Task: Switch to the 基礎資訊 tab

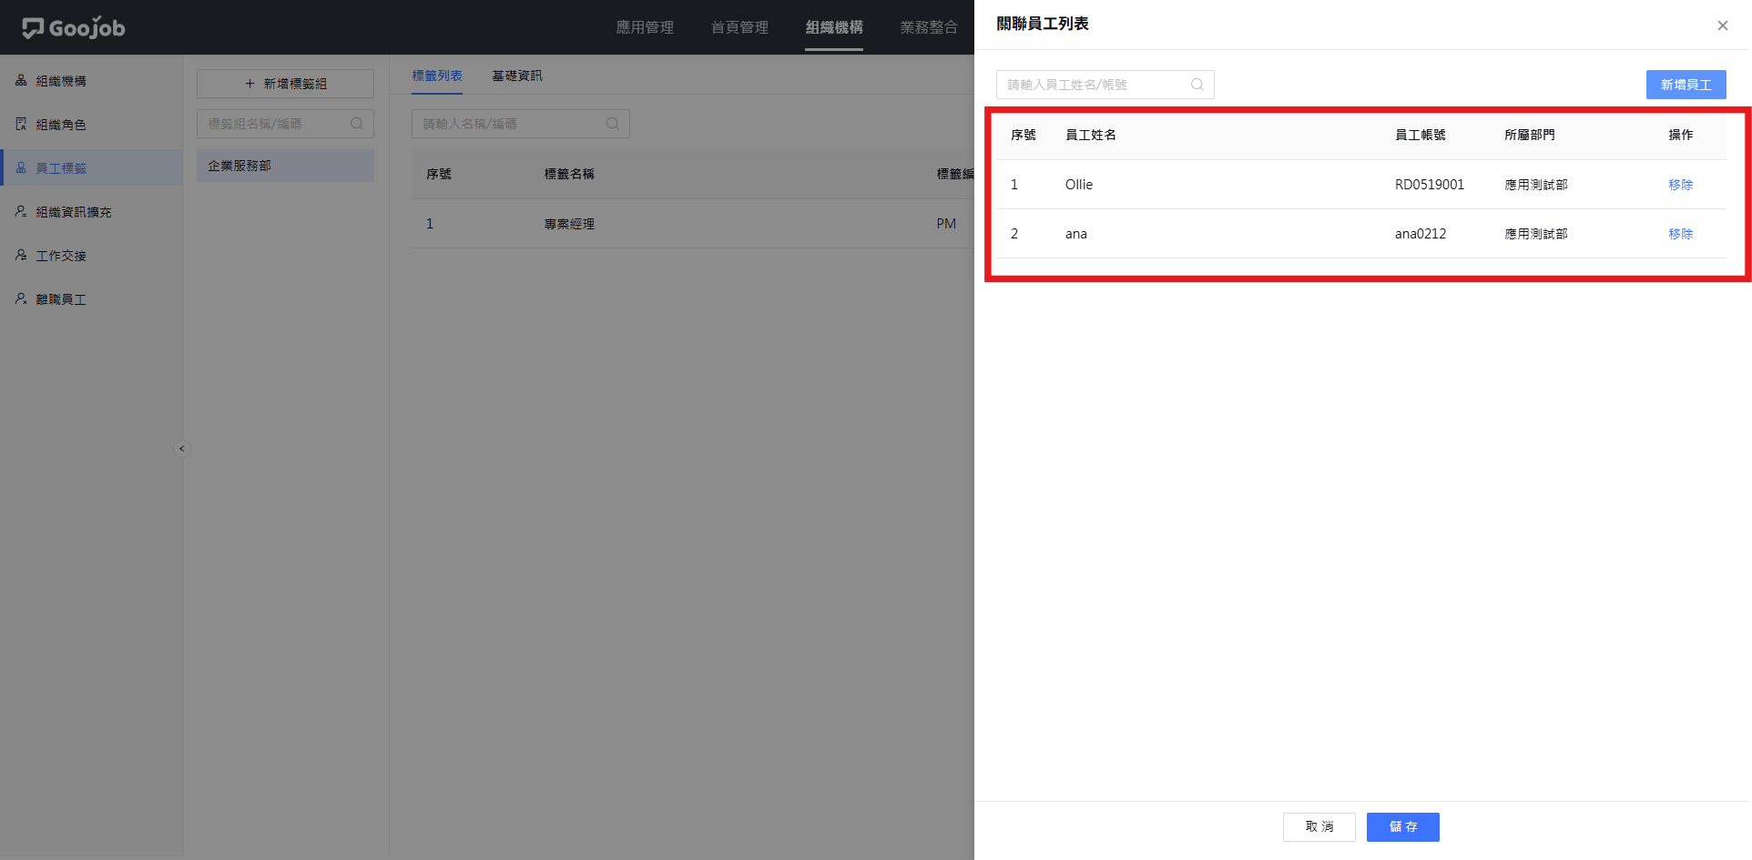Action: [517, 76]
